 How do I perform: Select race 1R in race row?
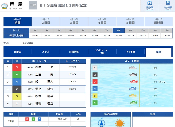[35, 30]
